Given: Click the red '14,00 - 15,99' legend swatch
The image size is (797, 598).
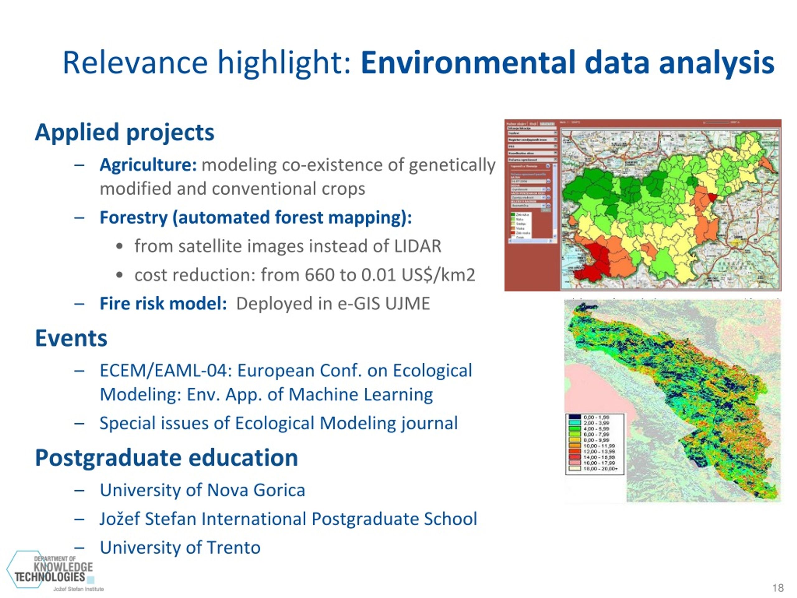Looking at the screenshot, I should pos(574,457).
